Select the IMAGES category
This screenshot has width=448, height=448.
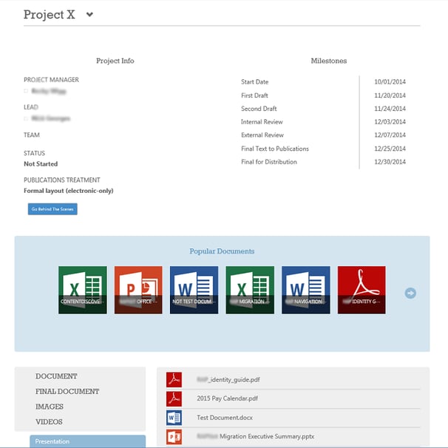[x=50, y=407]
